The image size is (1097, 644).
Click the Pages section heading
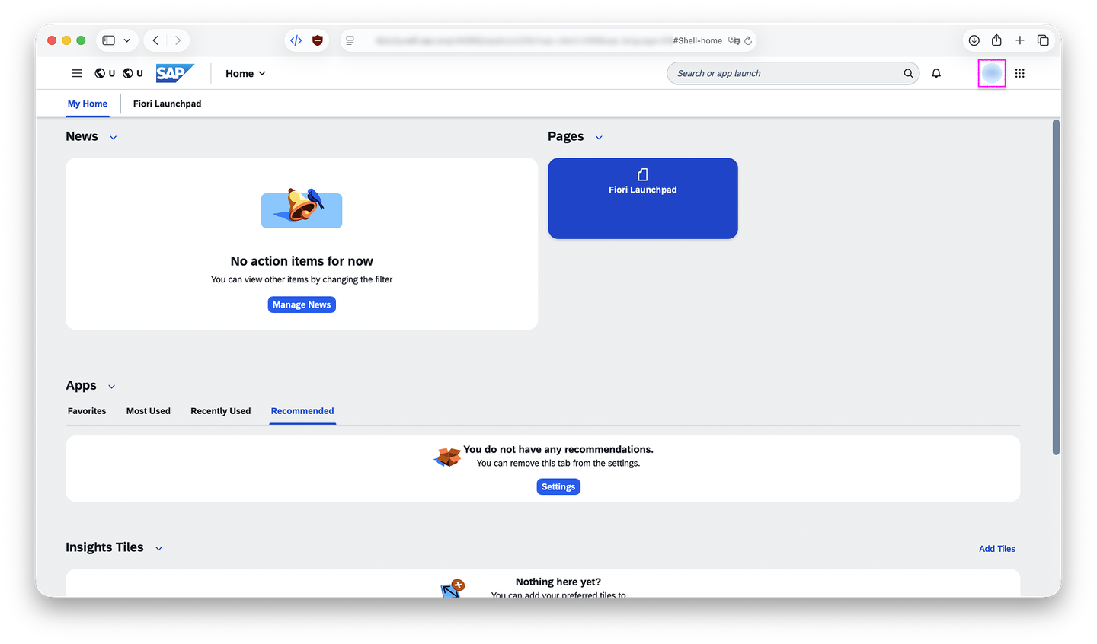566,136
